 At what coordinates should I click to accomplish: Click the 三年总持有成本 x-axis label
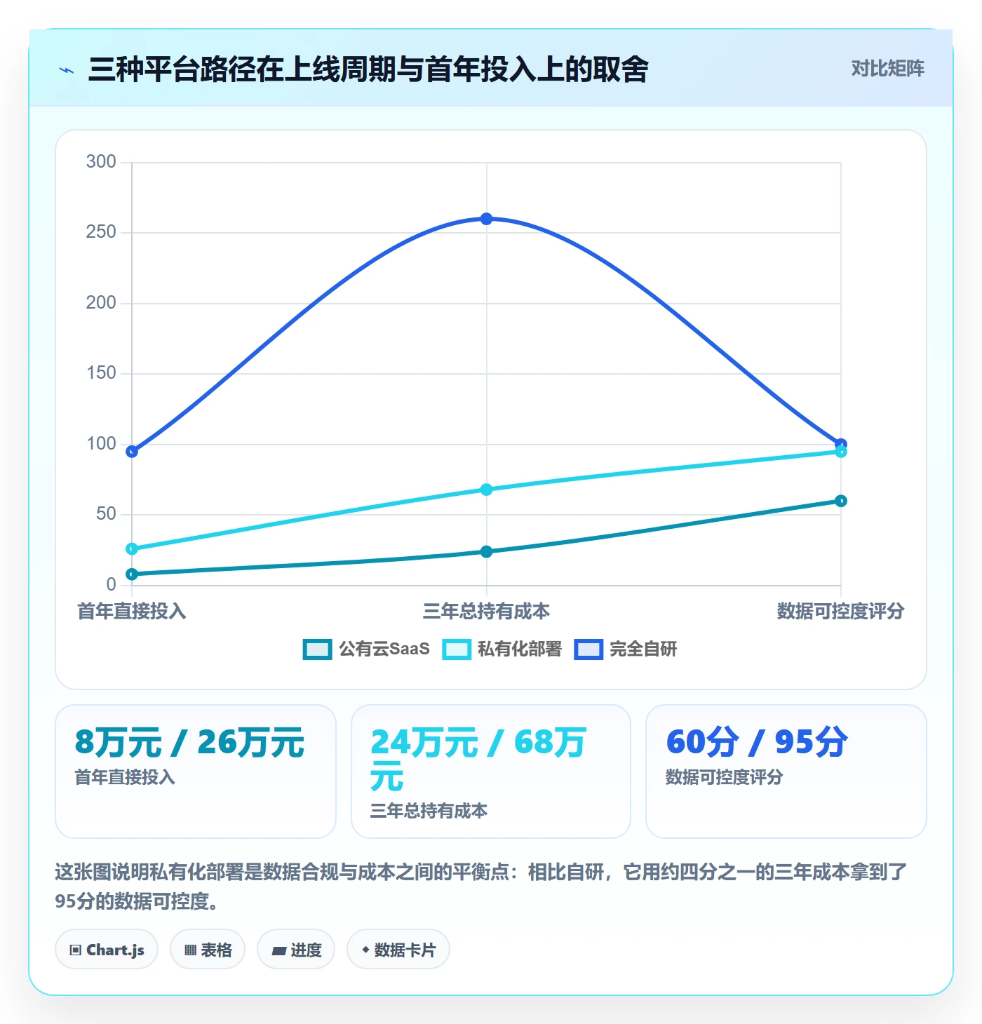point(486,611)
